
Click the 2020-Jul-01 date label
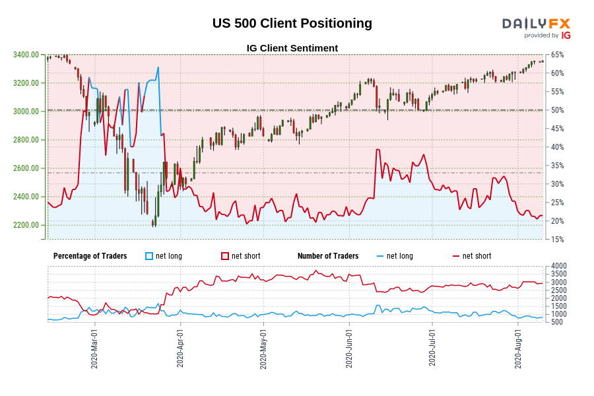(x=432, y=348)
